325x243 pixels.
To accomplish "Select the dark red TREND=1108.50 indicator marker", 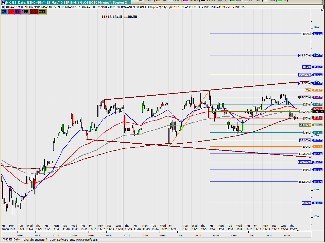I will pos(36,7).
